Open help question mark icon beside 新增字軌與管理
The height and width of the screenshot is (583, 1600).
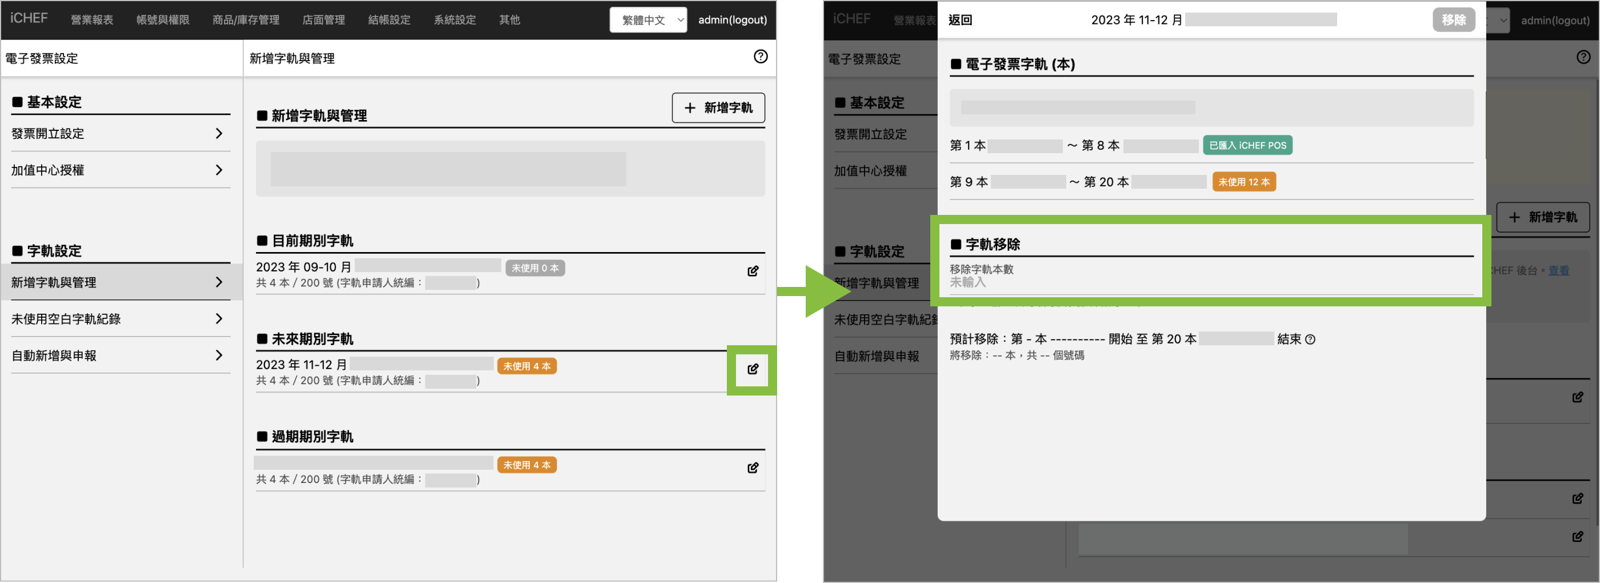tap(760, 57)
